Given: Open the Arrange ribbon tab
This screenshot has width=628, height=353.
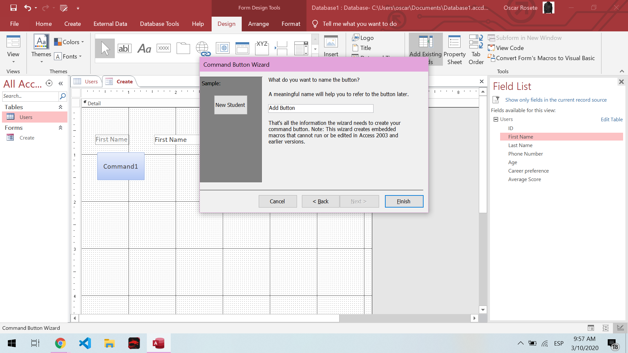Looking at the screenshot, I should click(258, 24).
